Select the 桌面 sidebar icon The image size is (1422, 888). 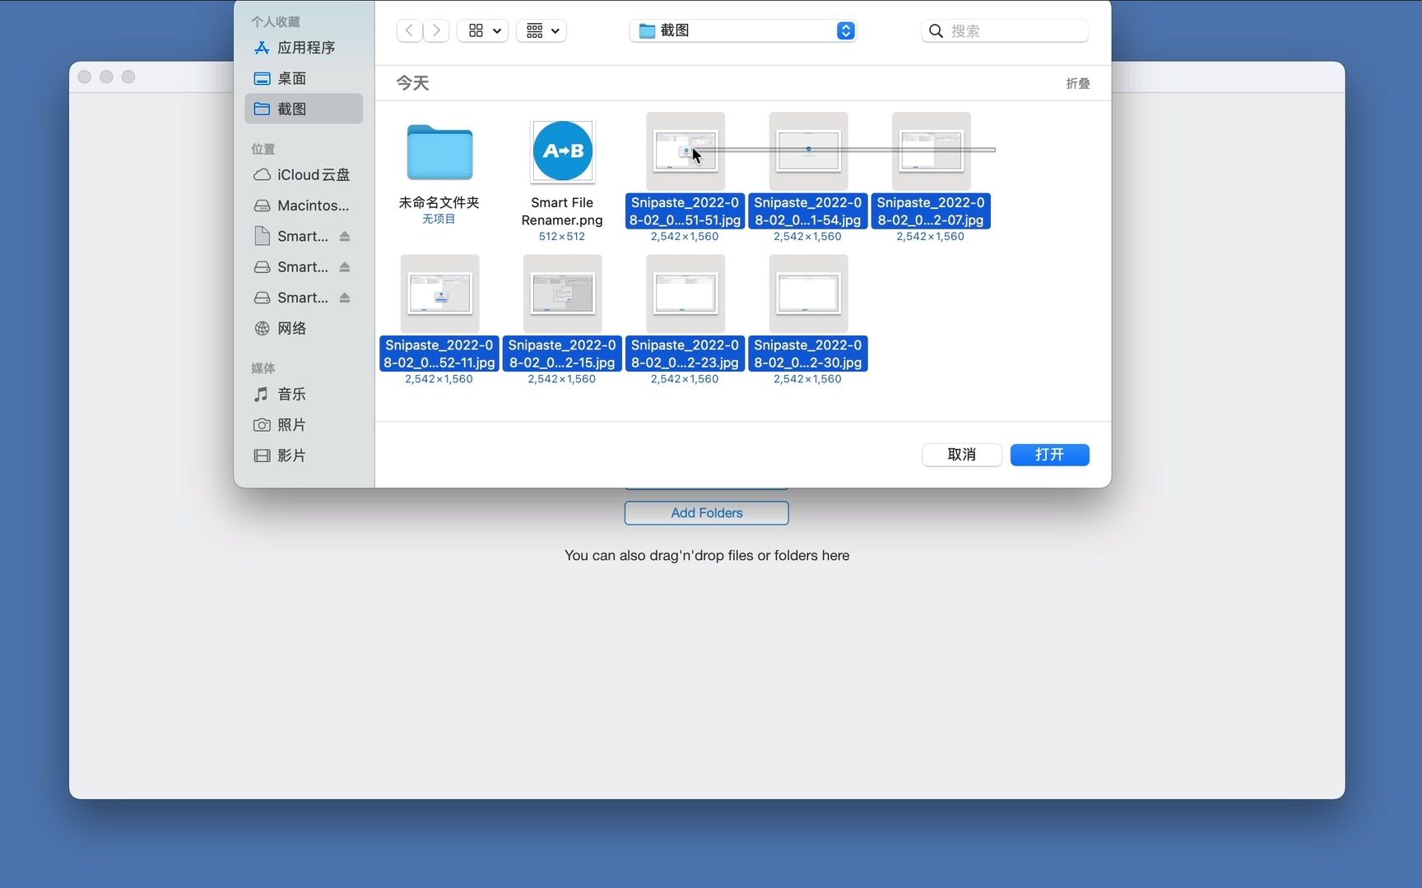click(x=293, y=77)
